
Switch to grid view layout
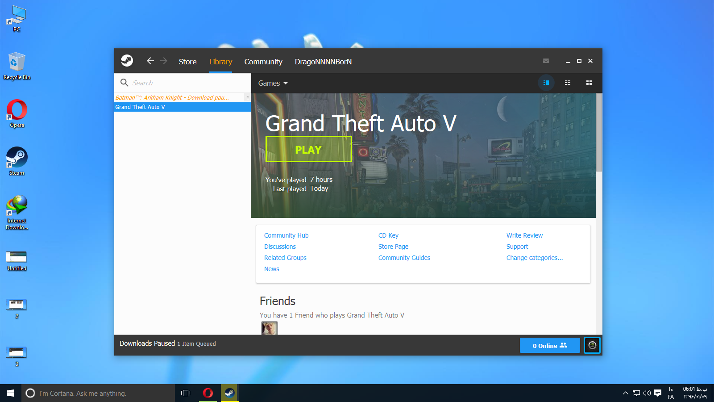pos(589,83)
